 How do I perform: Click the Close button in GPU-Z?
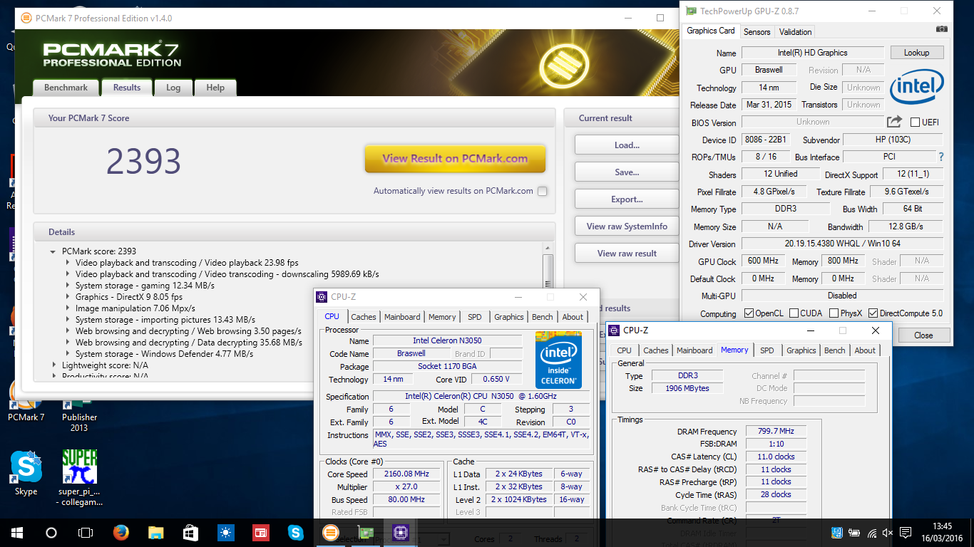(x=923, y=335)
